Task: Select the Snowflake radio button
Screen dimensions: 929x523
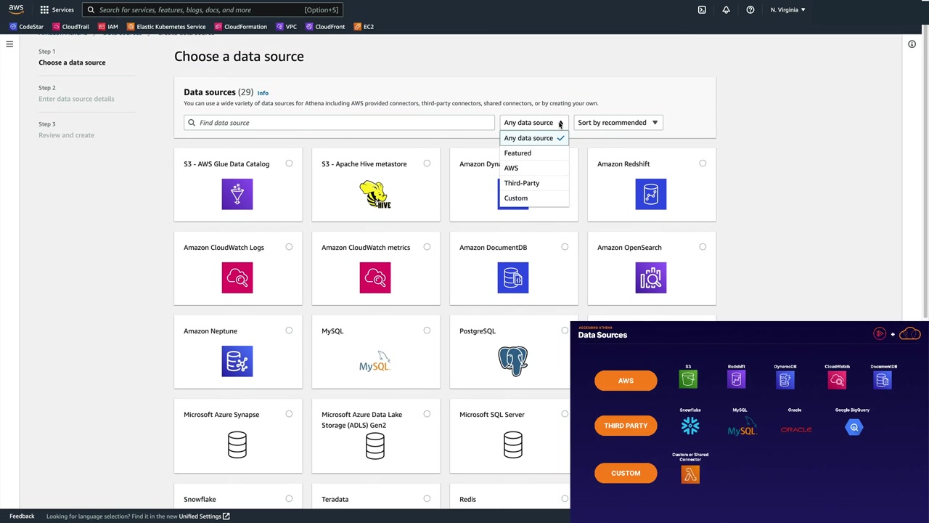Action: [x=289, y=498]
